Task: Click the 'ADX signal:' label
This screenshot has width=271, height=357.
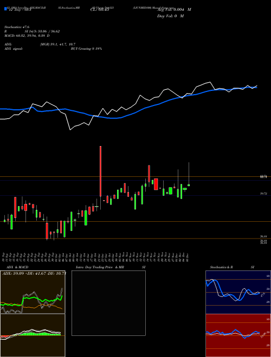Action: [14, 49]
